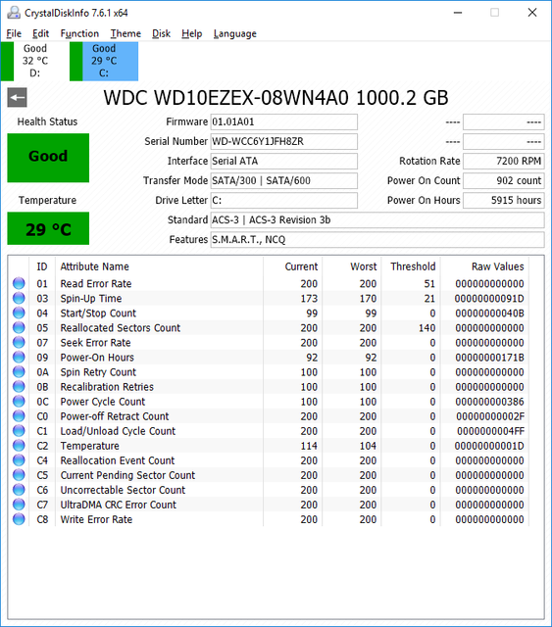Click status orb for Uncorrectable Sector Count
Viewport: 552px width, 627px height.
(19, 490)
